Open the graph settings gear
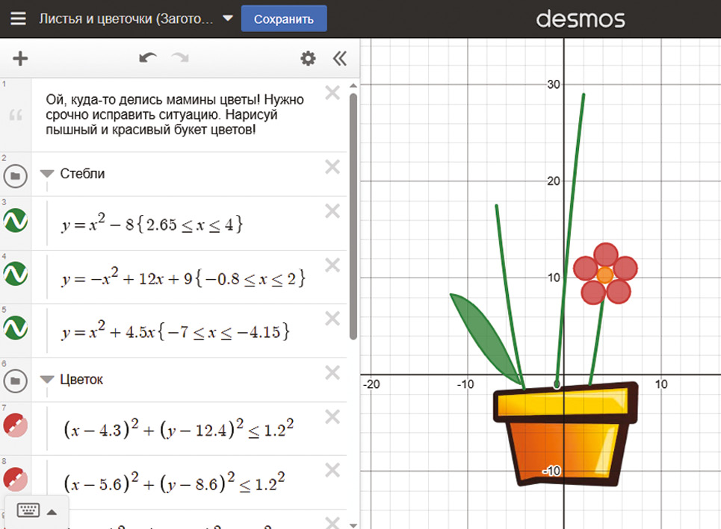The height and width of the screenshot is (529, 721). click(x=308, y=59)
